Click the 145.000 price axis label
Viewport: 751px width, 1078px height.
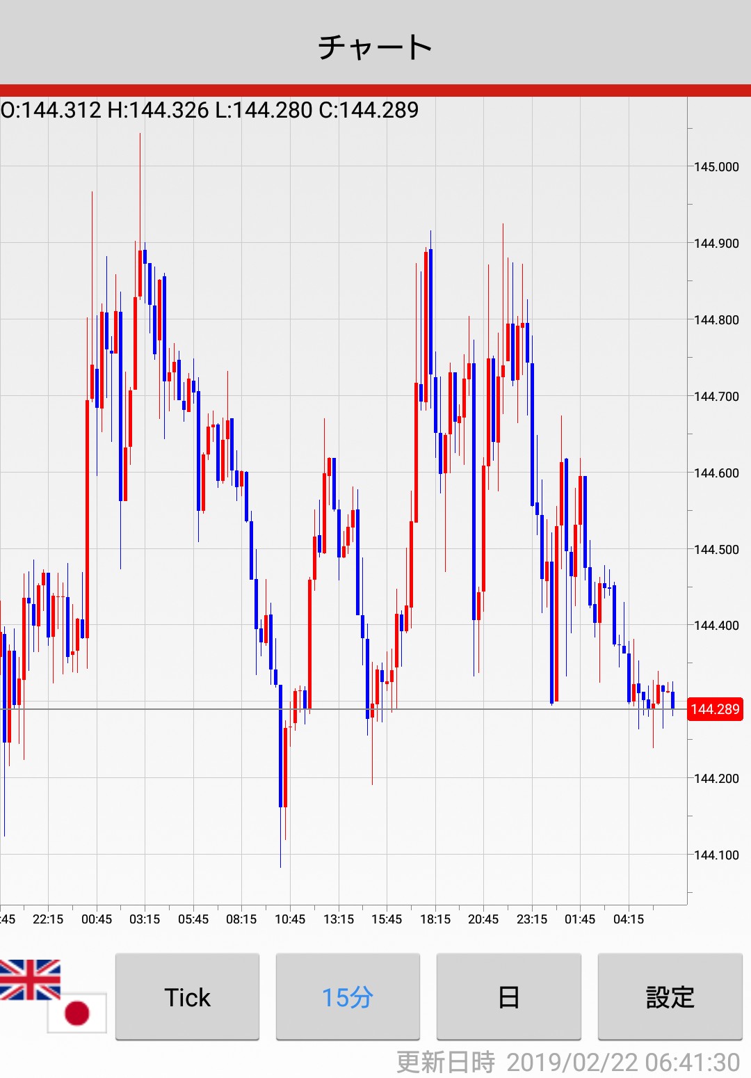pyautogui.click(x=716, y=167)
